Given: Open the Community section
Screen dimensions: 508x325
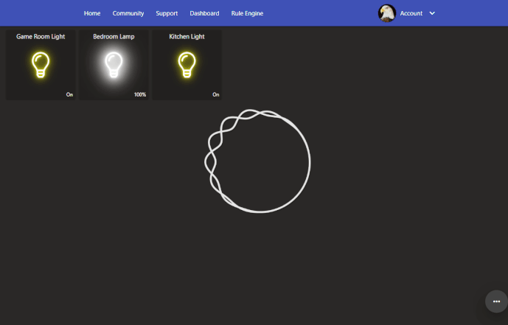Looking at the screenshot, I should (128, 13).
